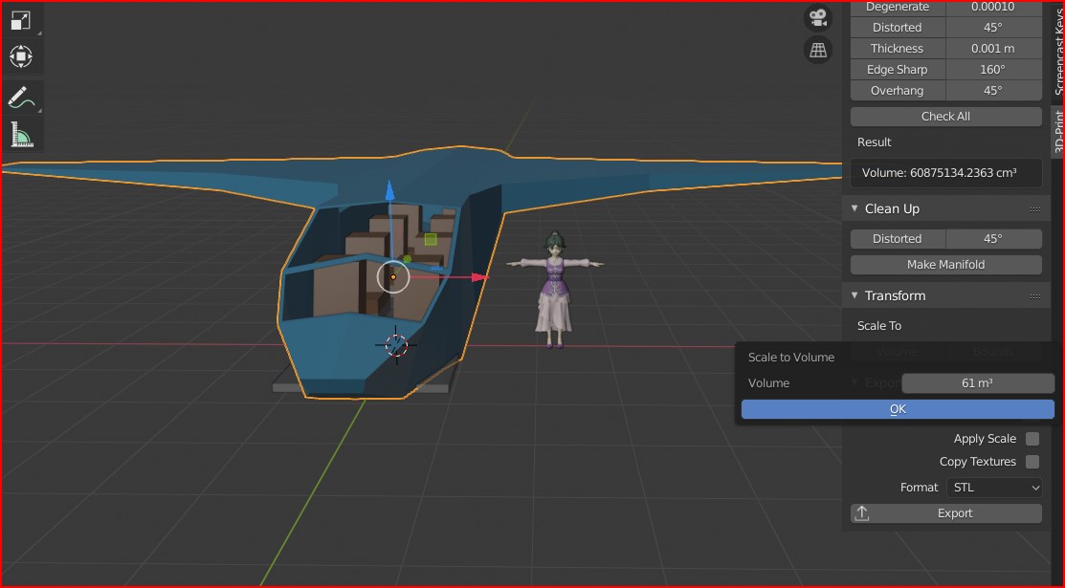The height and width of the screenshot is (588, 1065).
Task: Open the Format STL dropdown
Action: click(993, 488)
